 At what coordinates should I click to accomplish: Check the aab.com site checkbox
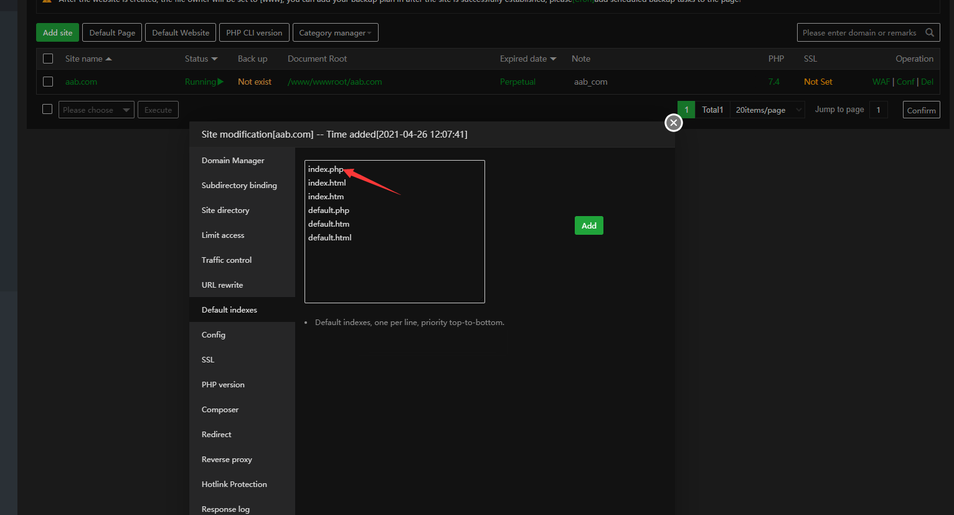point(48,82)
